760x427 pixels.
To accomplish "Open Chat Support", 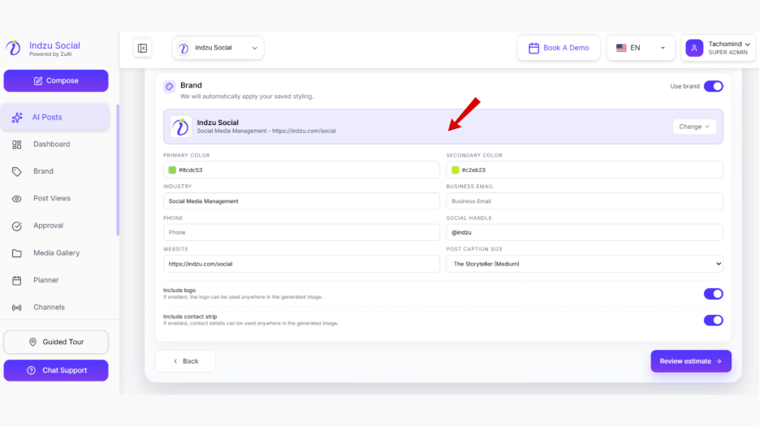I will [x=56, y=370].
